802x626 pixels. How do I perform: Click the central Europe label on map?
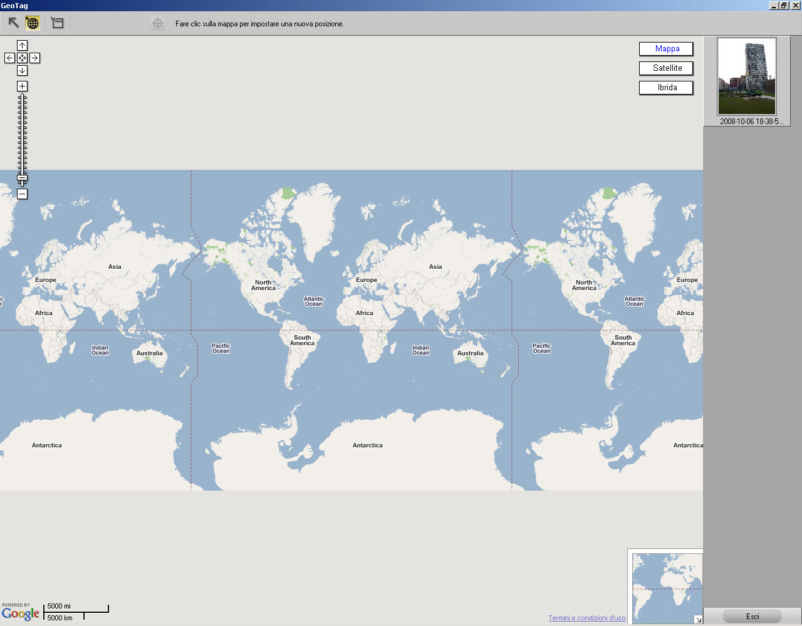click(x=367, y=280)
